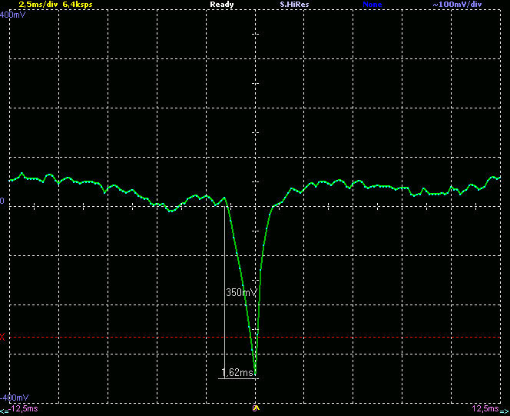Click the trigger position marker at bottom center
510x416 pixels.
pos(256,408)
